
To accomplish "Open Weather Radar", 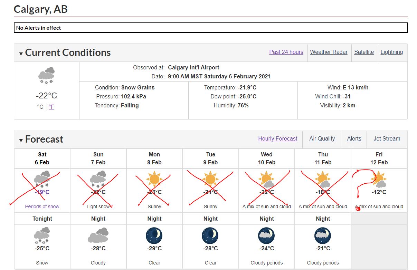I will click(329, 52).
